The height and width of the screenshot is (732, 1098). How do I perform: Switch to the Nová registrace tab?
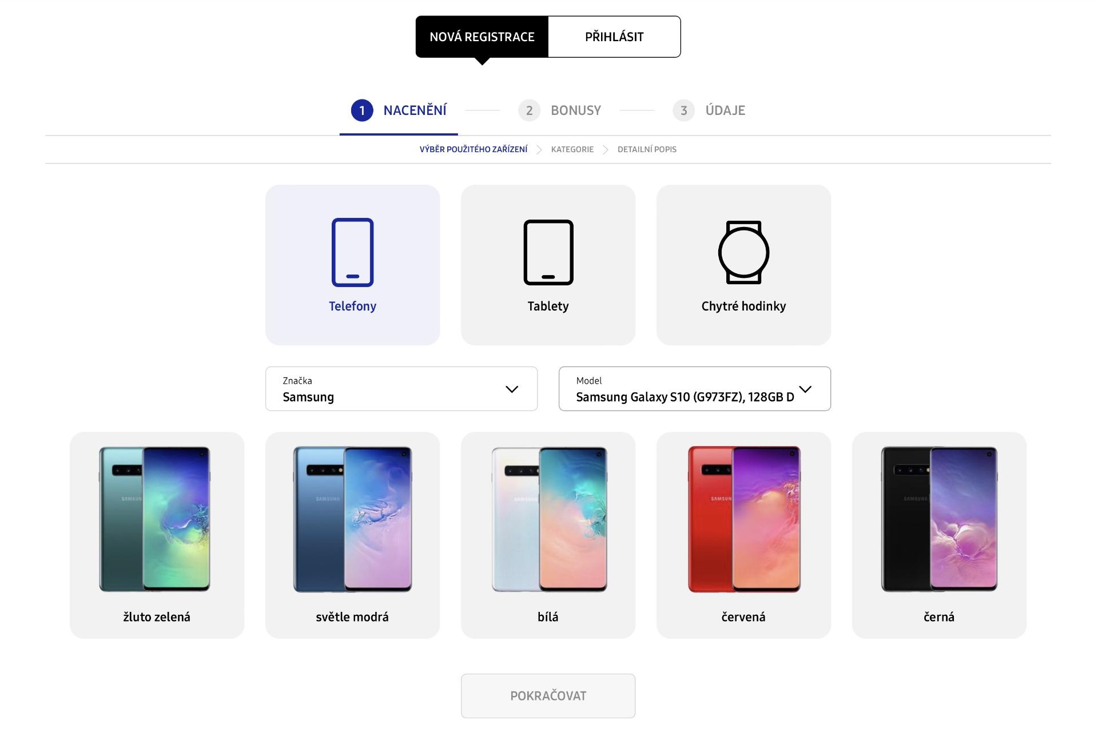482,37
